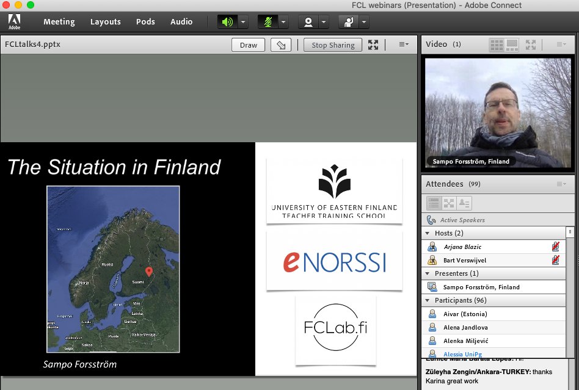
Task: Open the Layouts menu
Action: 106,22
